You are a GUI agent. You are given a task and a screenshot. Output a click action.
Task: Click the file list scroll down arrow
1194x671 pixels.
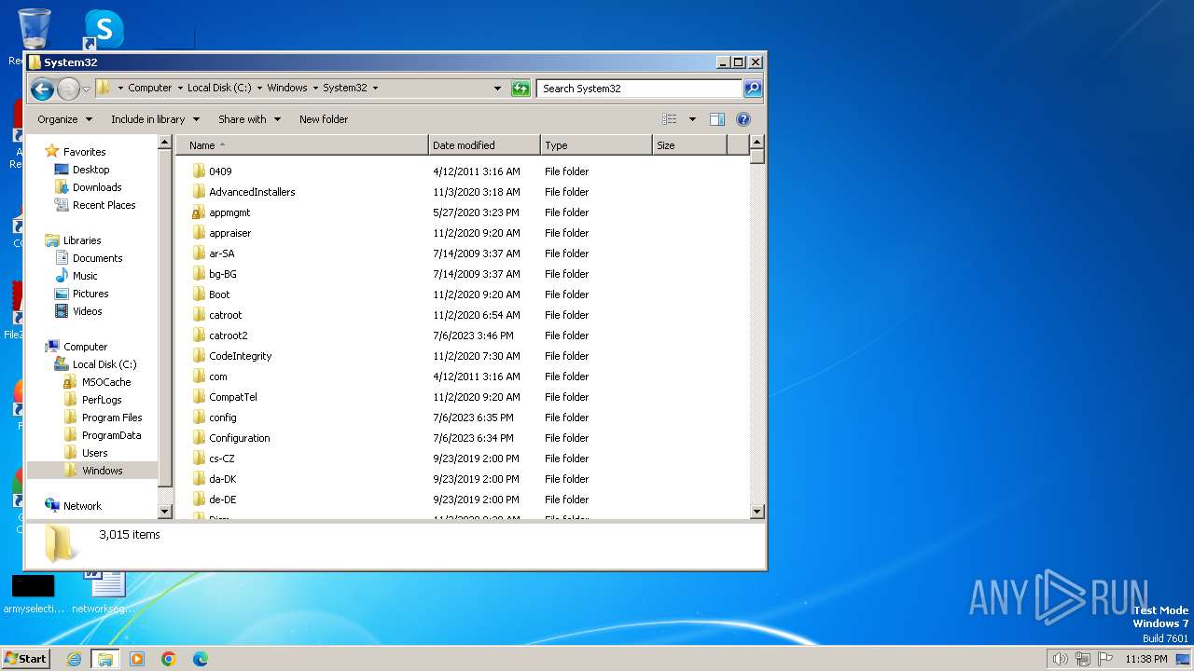(757, 512)
